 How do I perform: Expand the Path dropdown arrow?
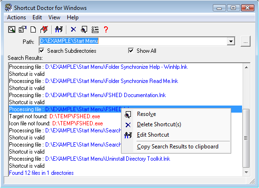231,41
